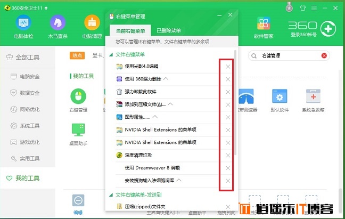Screen dimensions: 345x219
Task: Expand chevron beside 安装搜狗输入法细胞词库
Action: 179,180
